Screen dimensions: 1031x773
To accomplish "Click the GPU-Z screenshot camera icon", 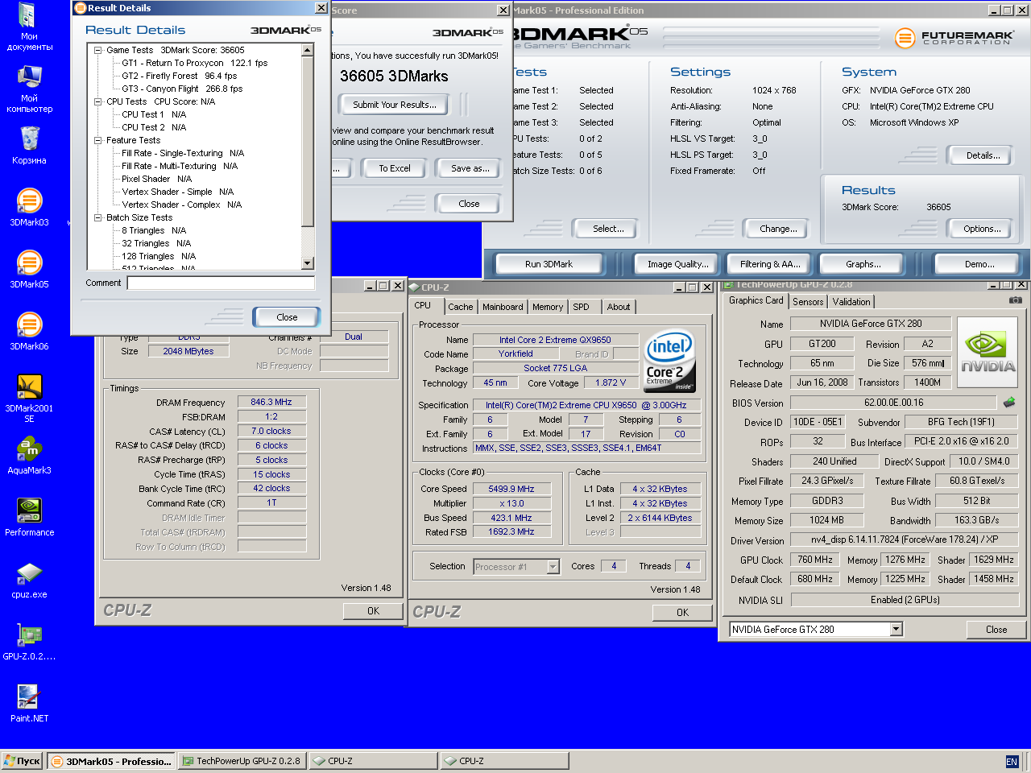I will (x=1015, y=300).
